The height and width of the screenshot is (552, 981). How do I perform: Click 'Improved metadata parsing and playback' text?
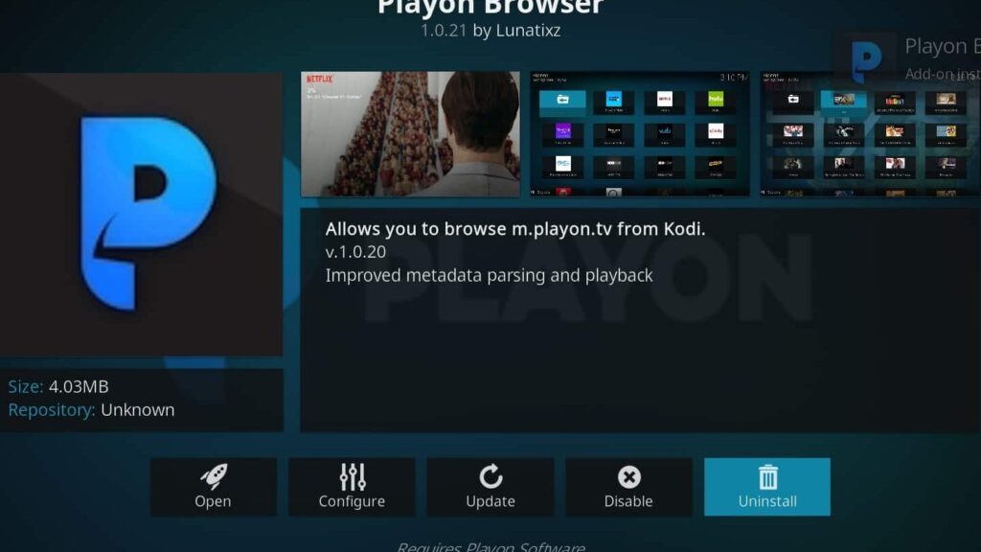tap(489, 275)
